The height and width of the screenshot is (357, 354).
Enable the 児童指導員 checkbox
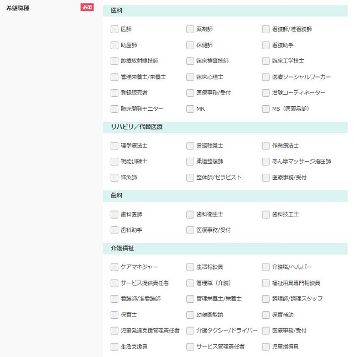click(265, 346)
